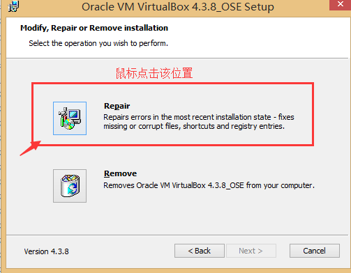Click the red Chinese annotation text
The image size is (351, 273).
point(154,73)
